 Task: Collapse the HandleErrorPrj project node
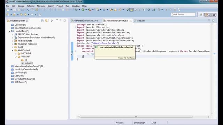tap(9, 31)
